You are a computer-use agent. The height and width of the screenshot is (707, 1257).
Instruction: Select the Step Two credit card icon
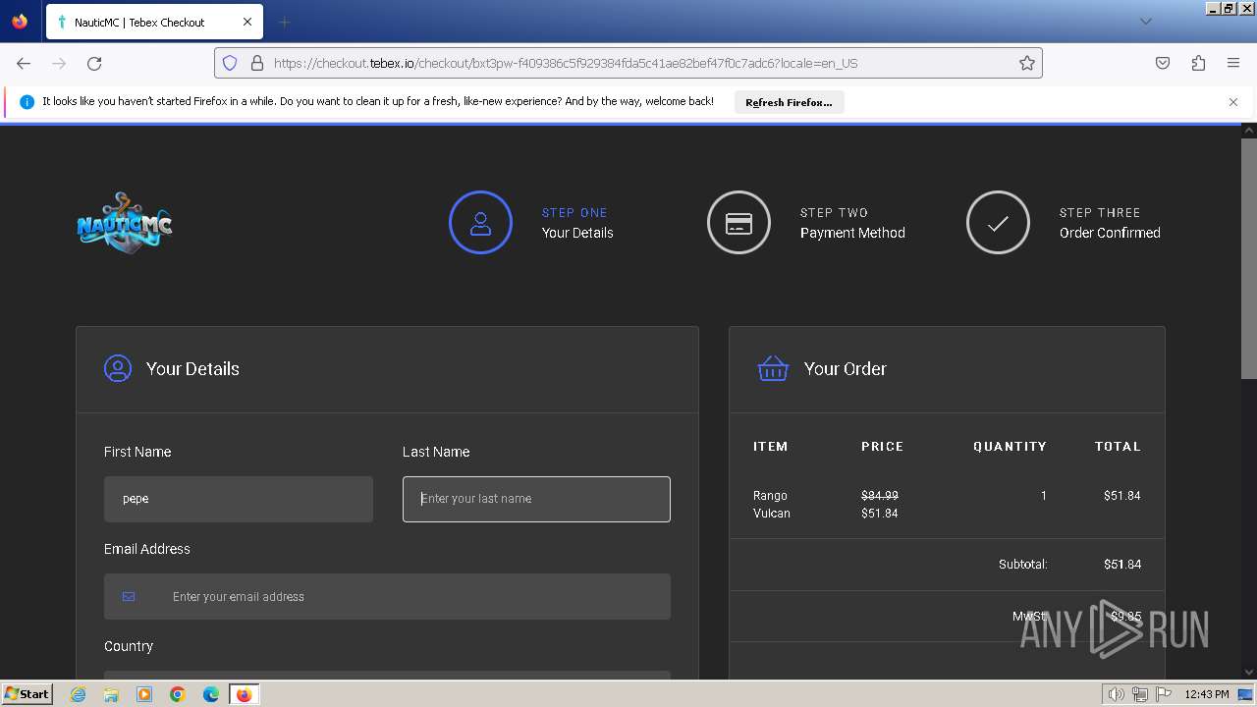coord(738,223)
